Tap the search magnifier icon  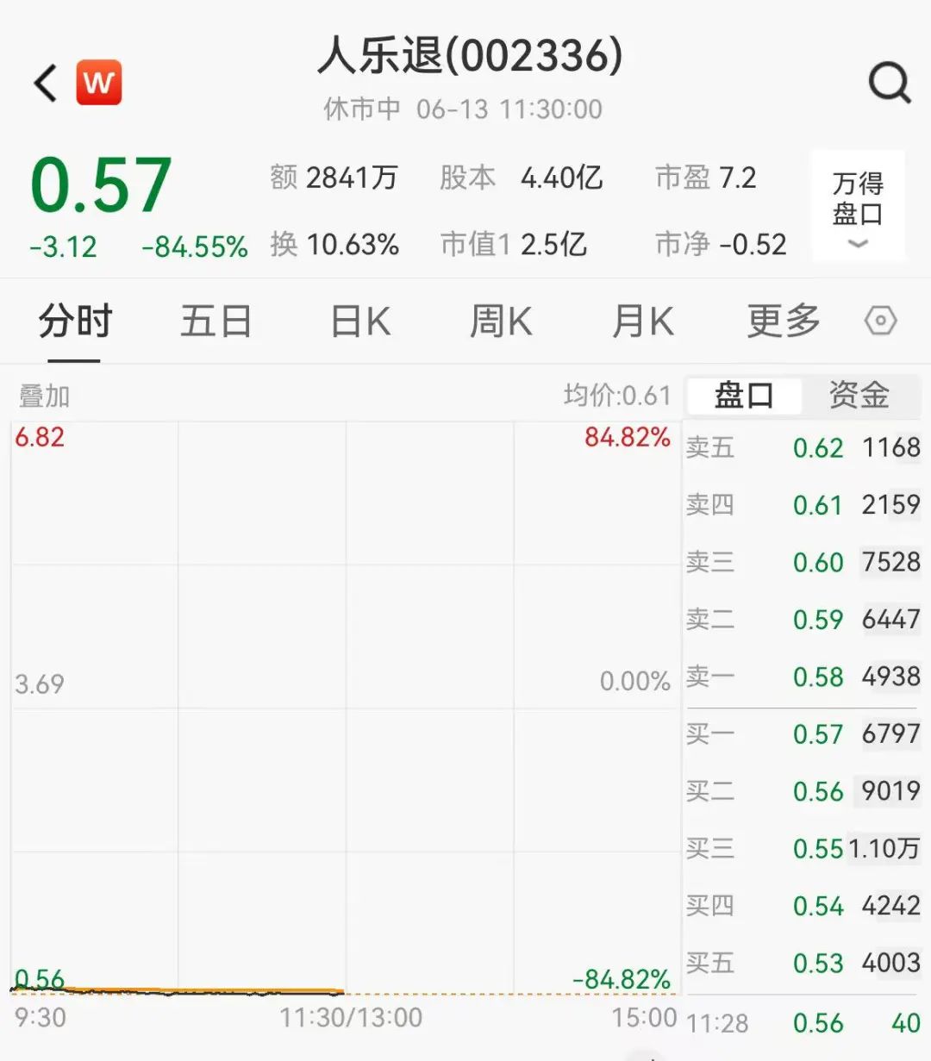(889, 84)
